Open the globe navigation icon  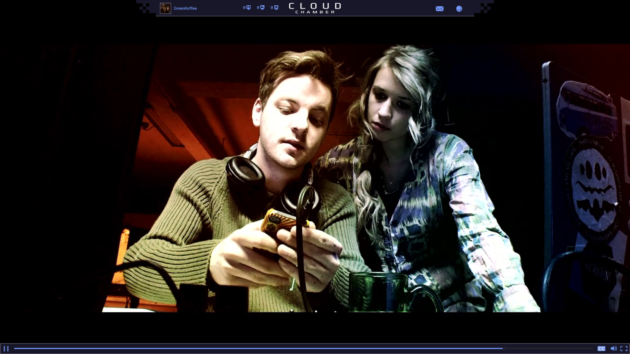[x=459, y=9]
